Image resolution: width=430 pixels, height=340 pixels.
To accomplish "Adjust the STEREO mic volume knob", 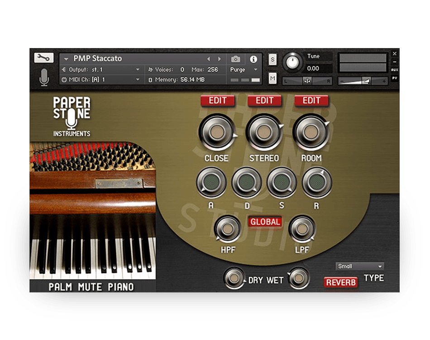I will (264, 132).
